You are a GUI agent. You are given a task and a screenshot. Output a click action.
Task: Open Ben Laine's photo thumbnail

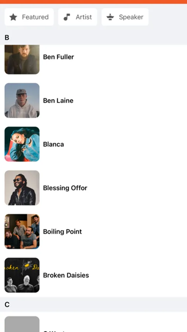click(x=22, y=100)
